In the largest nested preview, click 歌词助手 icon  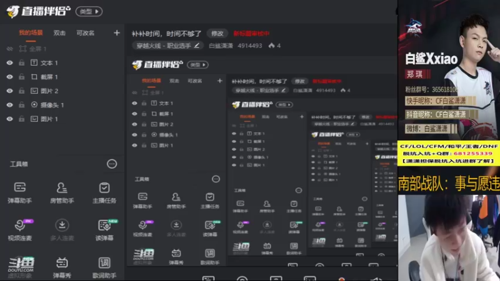tap(209, 254)
